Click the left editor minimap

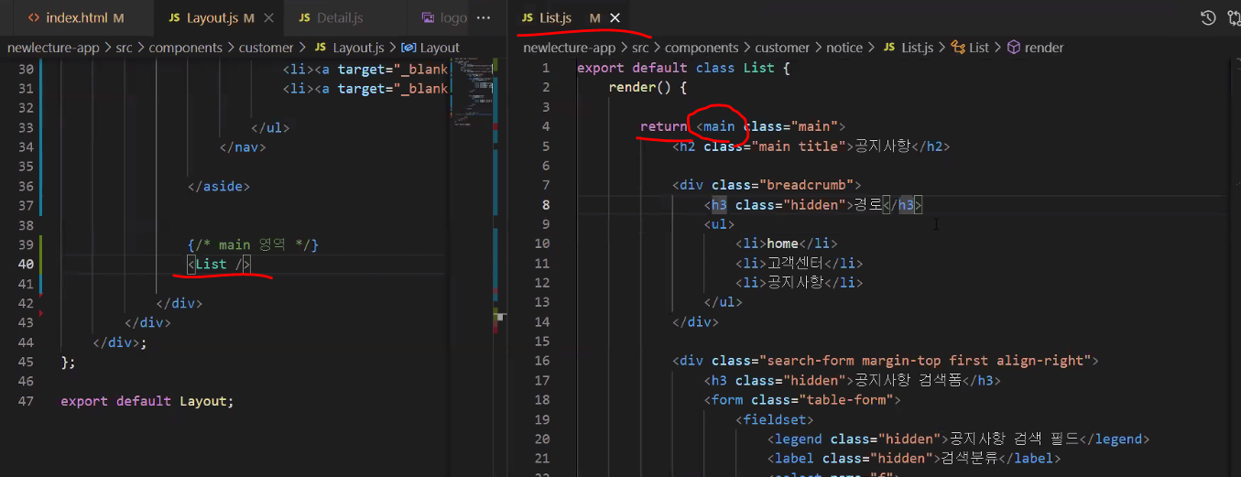pos(473,92)
